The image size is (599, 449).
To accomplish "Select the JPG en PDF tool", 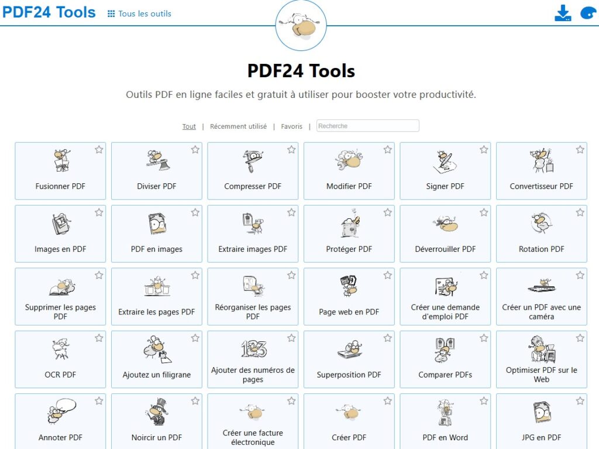I will coord(541,421).
